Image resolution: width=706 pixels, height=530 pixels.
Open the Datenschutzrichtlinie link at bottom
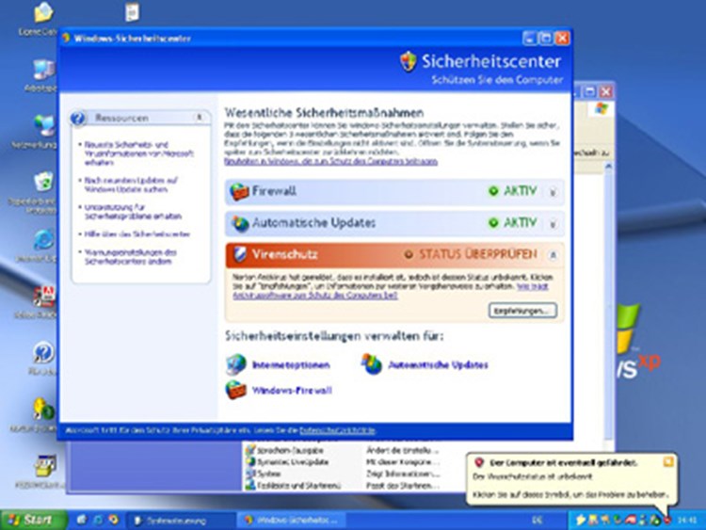(337, 430)
